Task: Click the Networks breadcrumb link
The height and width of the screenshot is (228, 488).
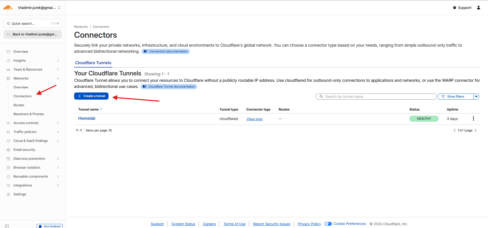Action: pos(81,27)
